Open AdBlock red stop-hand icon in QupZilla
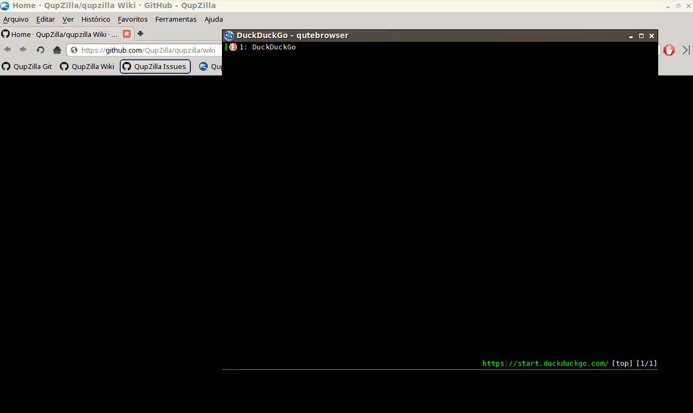This screenshot has height=413, width=693. pyautogui.click(x=669, y=50)
